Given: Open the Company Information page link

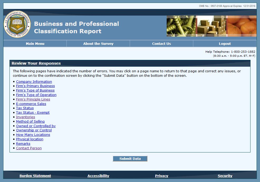Looking at the screenshot, I should pos(34,82).
